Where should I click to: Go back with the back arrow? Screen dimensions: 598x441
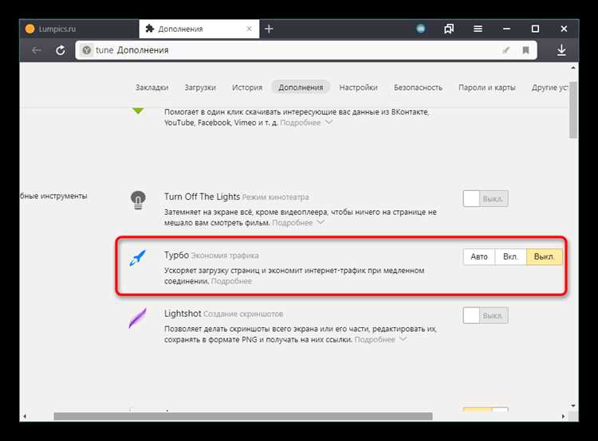point(36,50)
